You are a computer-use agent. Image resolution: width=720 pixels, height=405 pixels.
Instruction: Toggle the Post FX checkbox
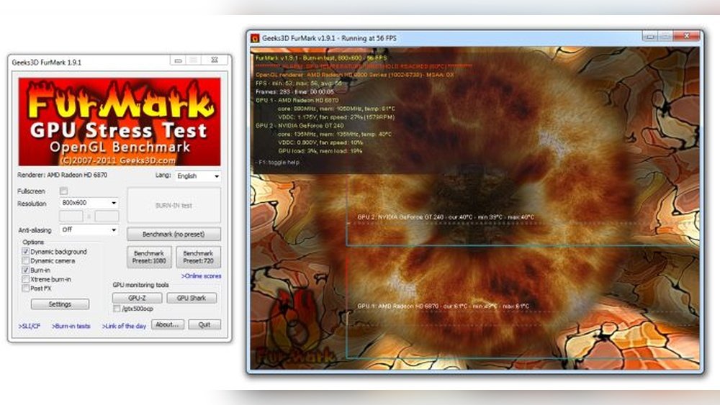[x=26, y=288]
